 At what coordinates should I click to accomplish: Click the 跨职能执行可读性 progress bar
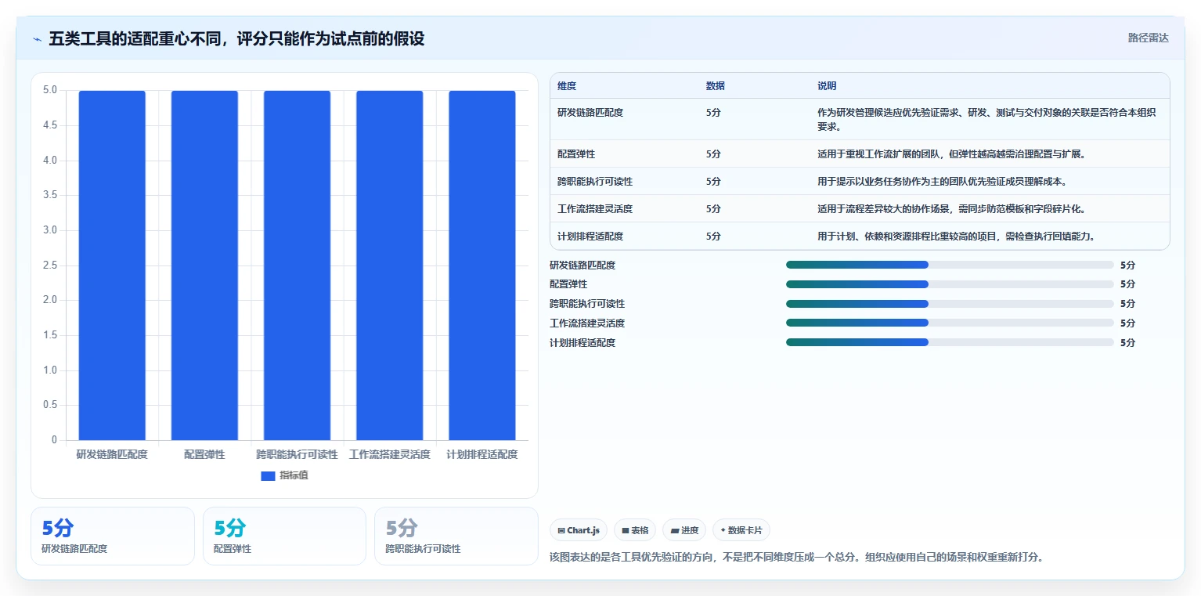pos(950,304)
